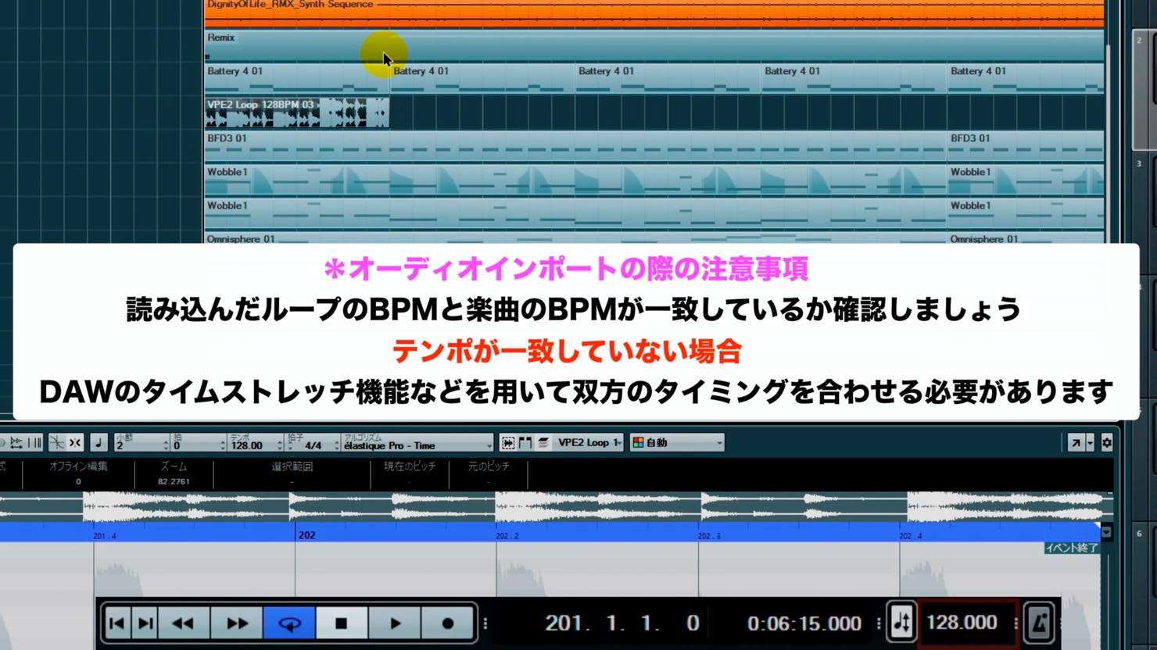Viewport: 1157px width, 650px height.
Task: Click the show regions bracket icon
Action: pyautogui.click(x=525, y=443)
